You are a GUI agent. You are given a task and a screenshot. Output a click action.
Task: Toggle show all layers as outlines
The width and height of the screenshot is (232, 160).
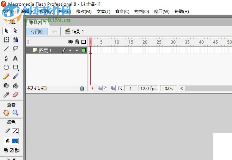tap(84, 42)
